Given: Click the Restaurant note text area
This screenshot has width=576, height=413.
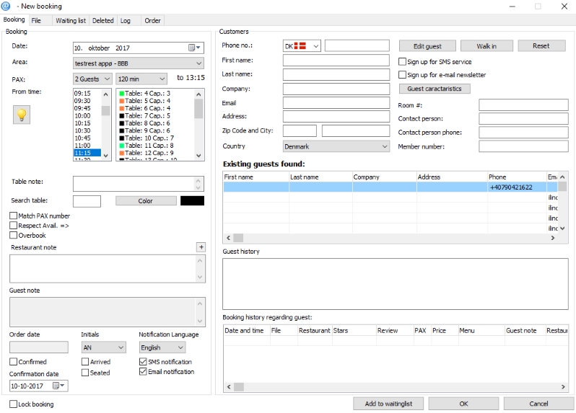Looking at the screenshot, I should pyautogui.click(x=108, y=269).
